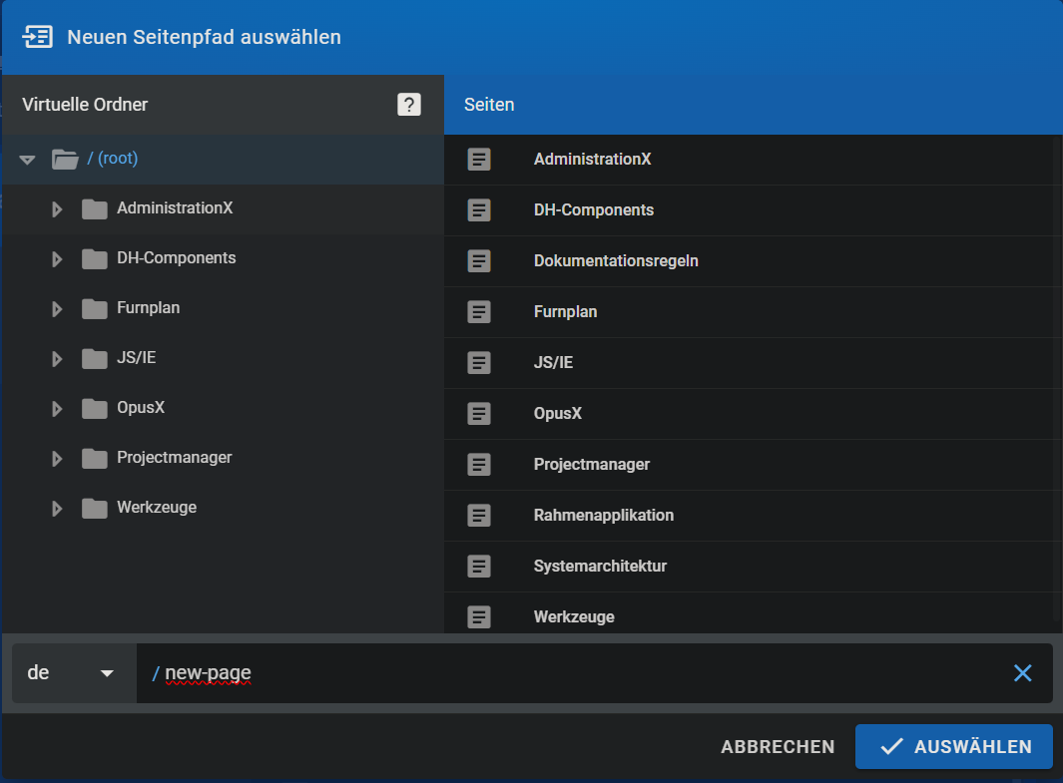The height and width of the screenshot is (783, 1063).
Task: Confirm with the Auswählen button
Action: (x=953, y=747)
